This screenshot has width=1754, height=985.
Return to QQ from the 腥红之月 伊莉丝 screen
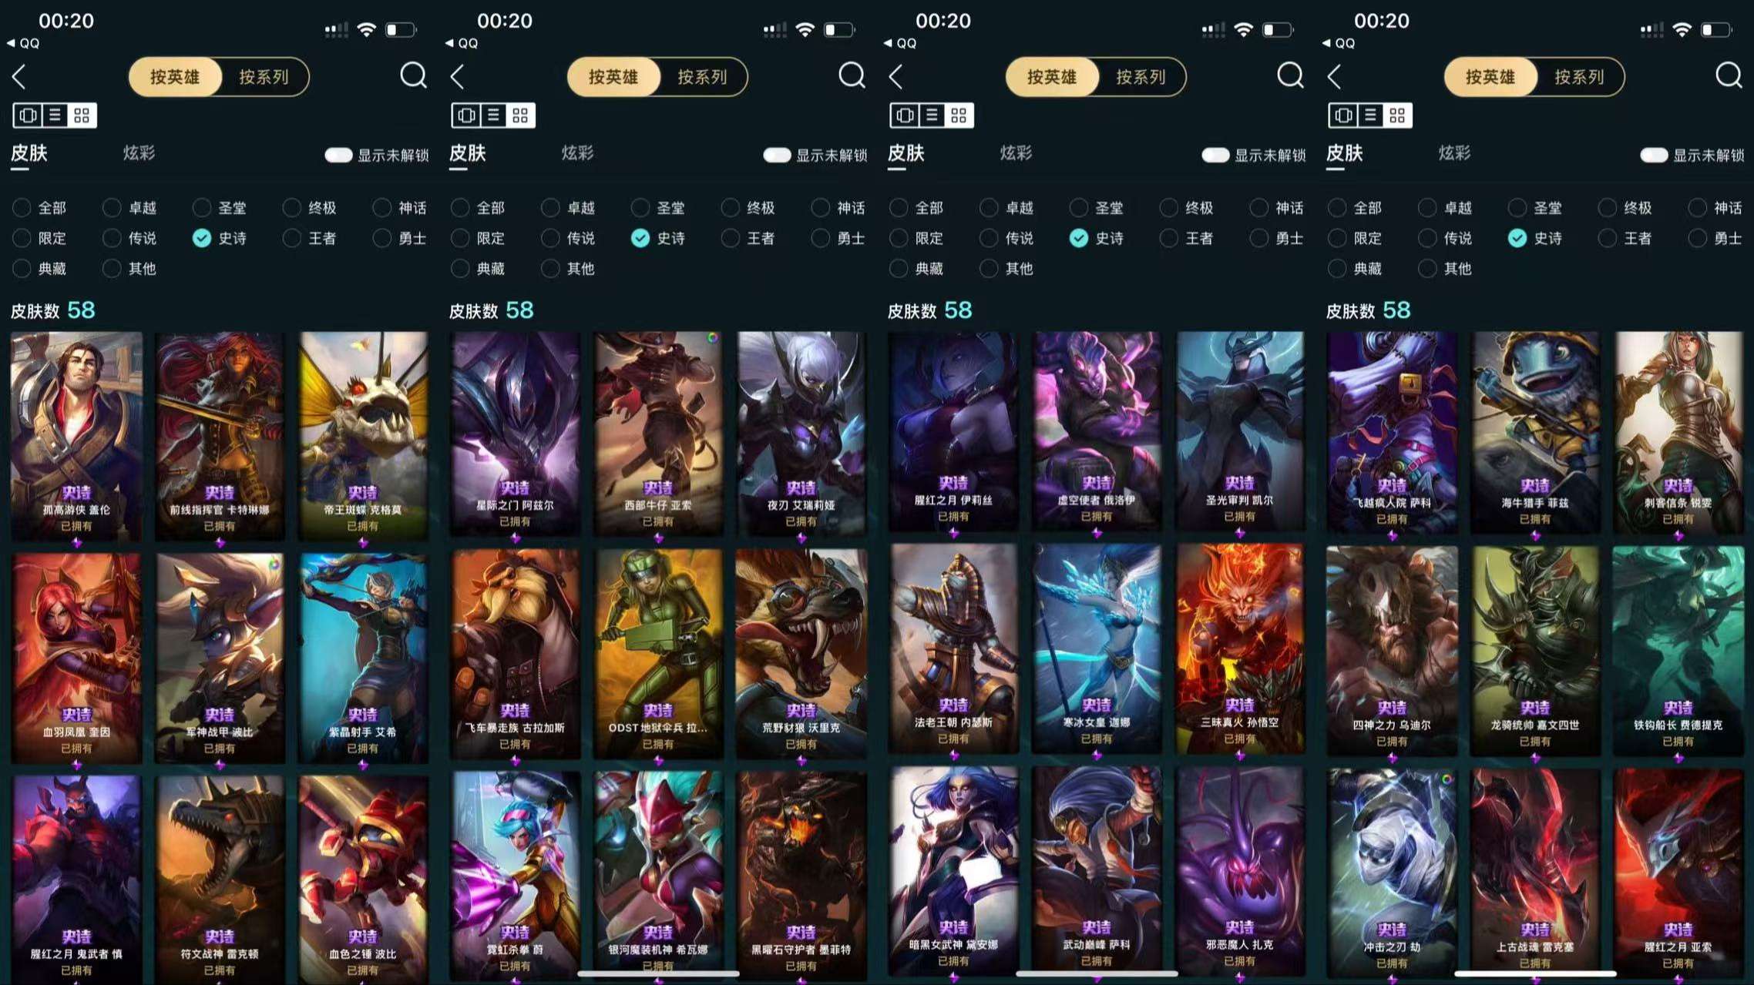(x=900, y=43)
